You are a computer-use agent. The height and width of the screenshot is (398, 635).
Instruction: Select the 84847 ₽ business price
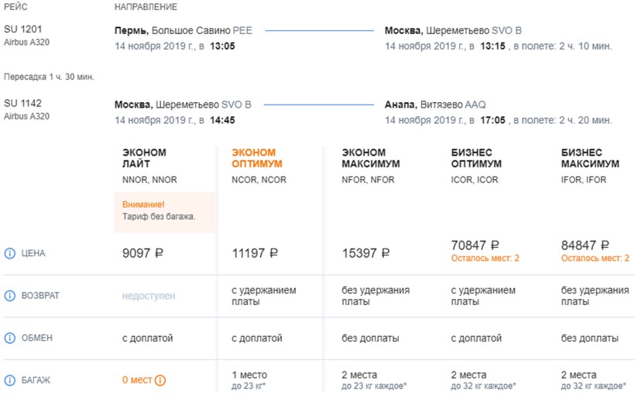585,245
